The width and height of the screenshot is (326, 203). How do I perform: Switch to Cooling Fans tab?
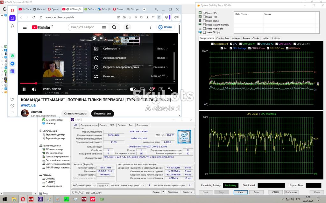point(223,38)
